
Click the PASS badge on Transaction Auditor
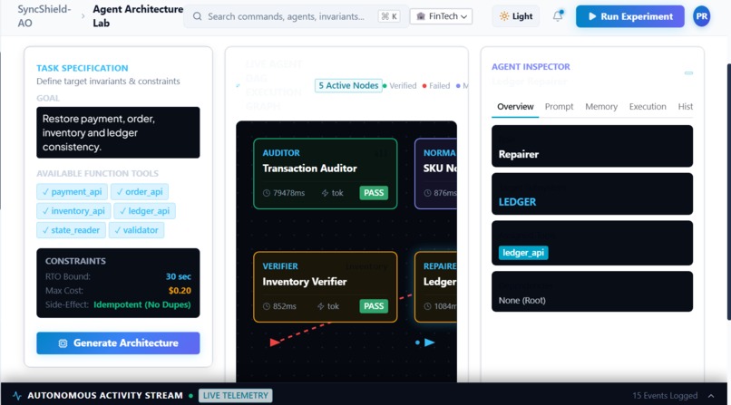point(374,193)
